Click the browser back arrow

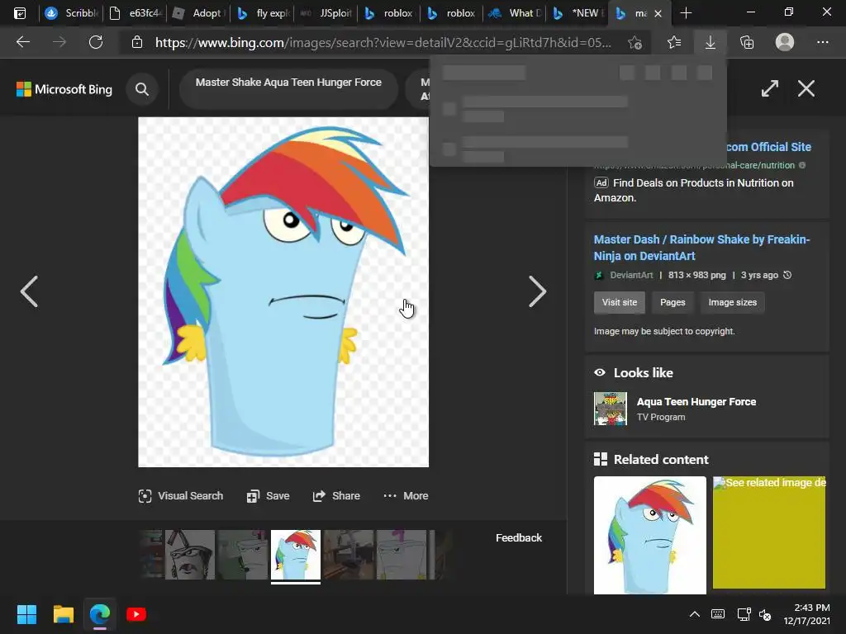tap(22, 42)
